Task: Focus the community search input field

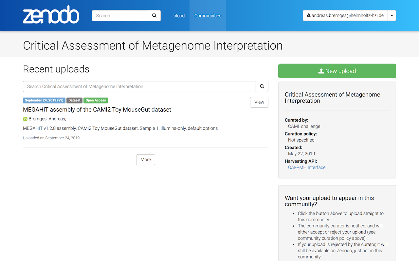Action: (x=139, y=86)
